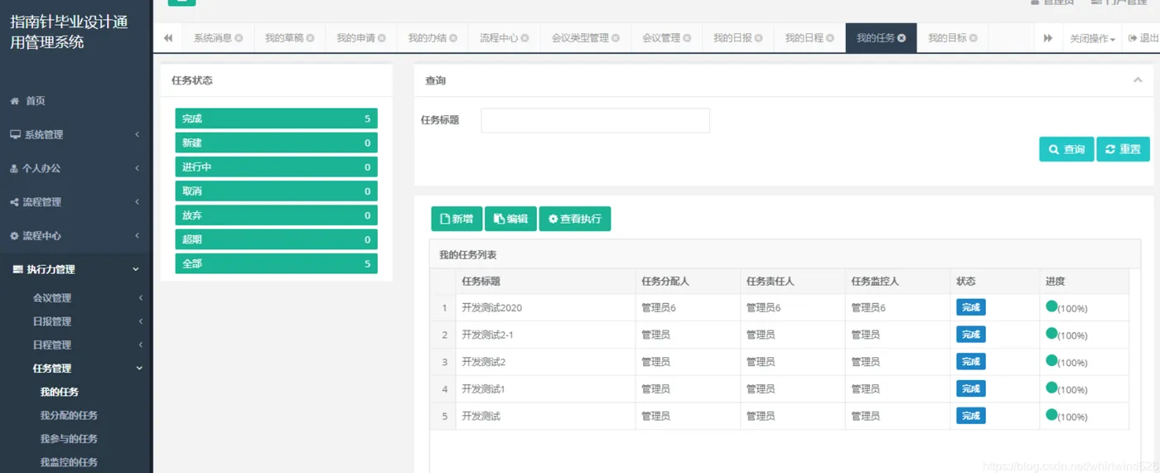Screen dimensions: 1160x473
Task: Click 完成 status badge for 开发测试2
Action: pyautogui.click(x=971, y=362)
